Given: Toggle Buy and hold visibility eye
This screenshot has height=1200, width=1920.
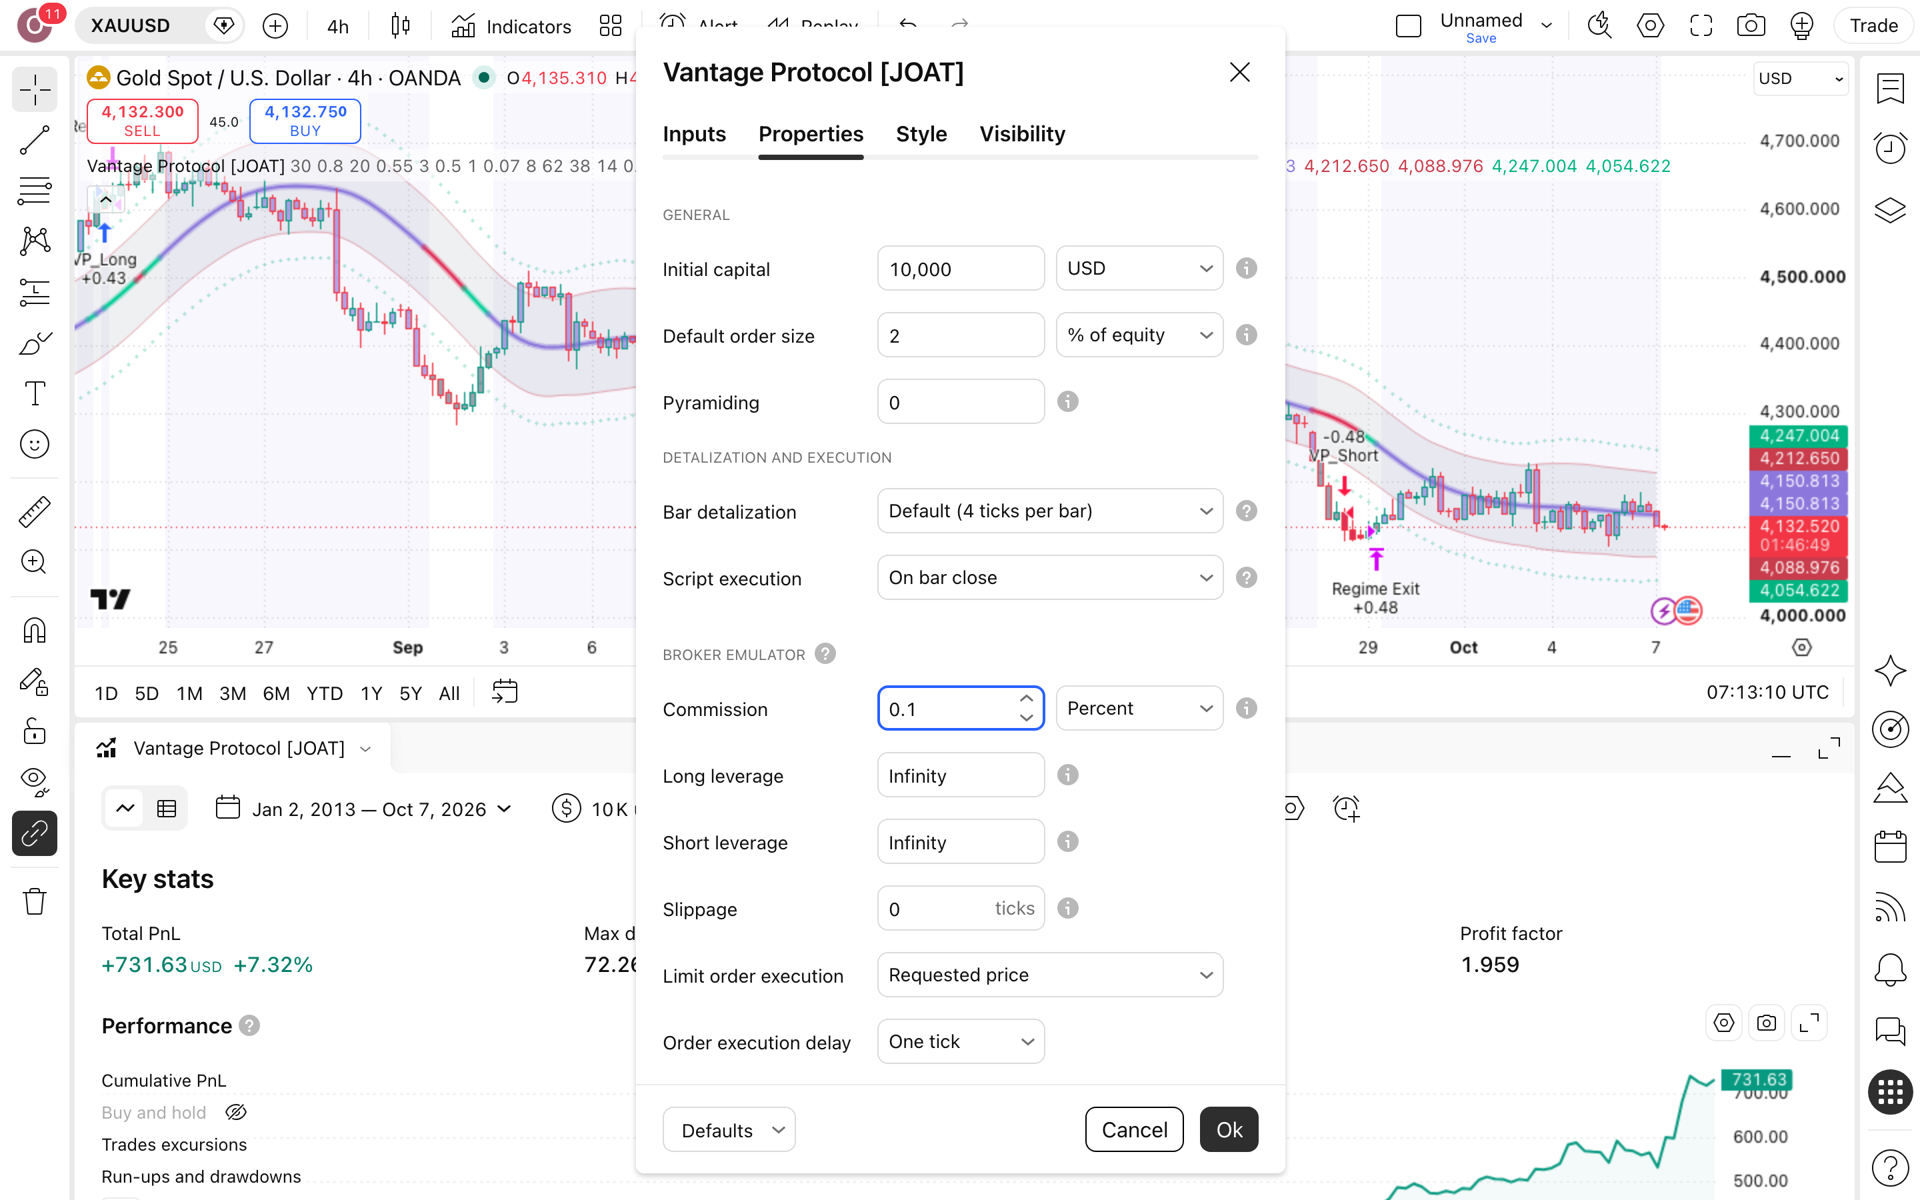Looking at the screenshot, I should point(237,1112).
